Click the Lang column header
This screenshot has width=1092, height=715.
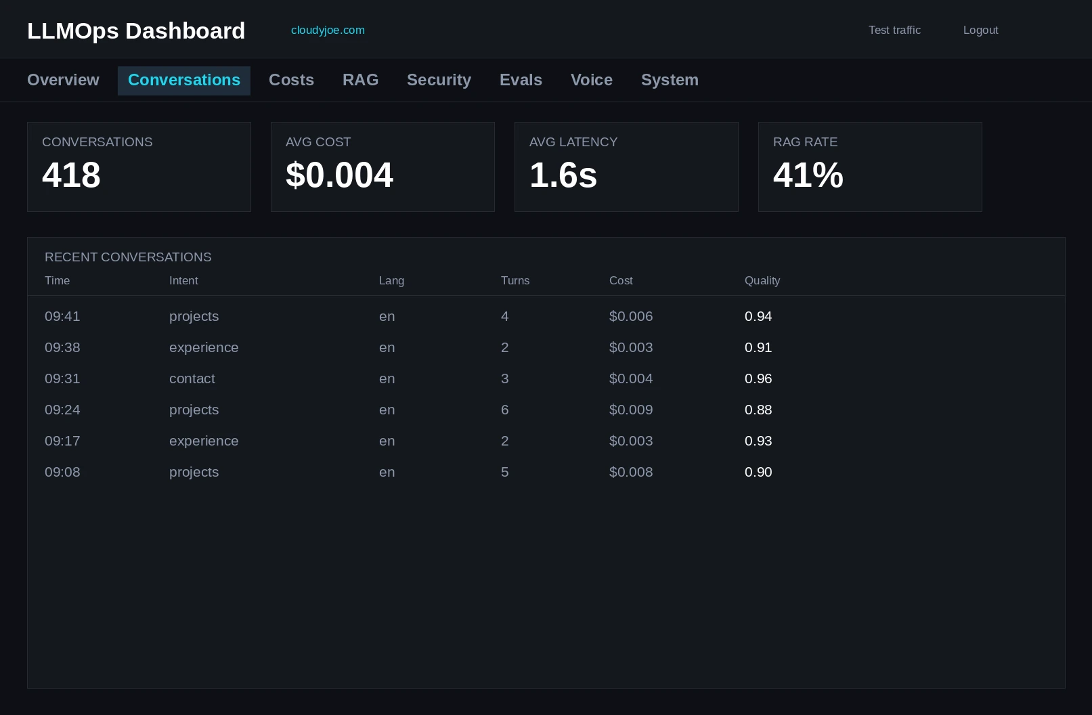pos(391,280)
